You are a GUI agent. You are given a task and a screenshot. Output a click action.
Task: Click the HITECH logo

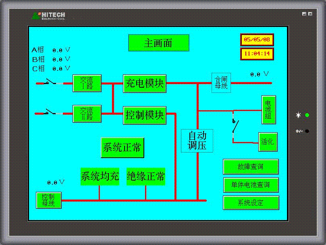pos(48,16)
